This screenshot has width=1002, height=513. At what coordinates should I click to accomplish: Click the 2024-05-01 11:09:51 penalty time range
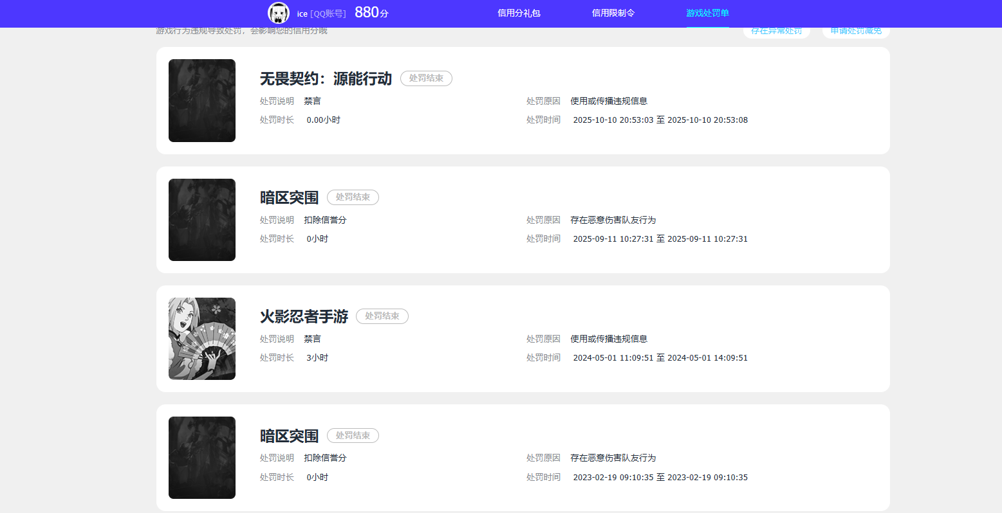tap(660, 358)
